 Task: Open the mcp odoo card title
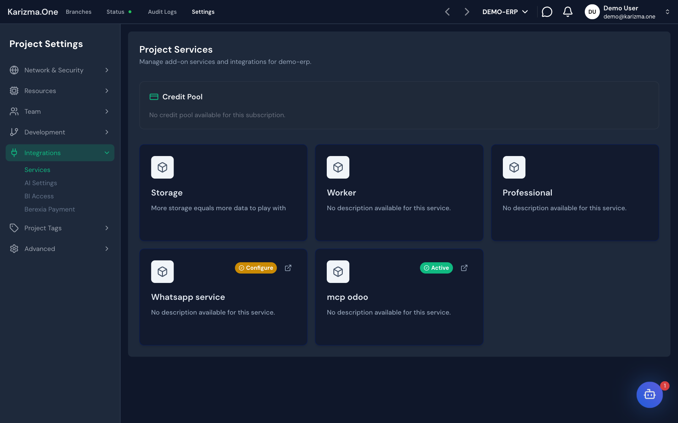(x=347, y=297)
